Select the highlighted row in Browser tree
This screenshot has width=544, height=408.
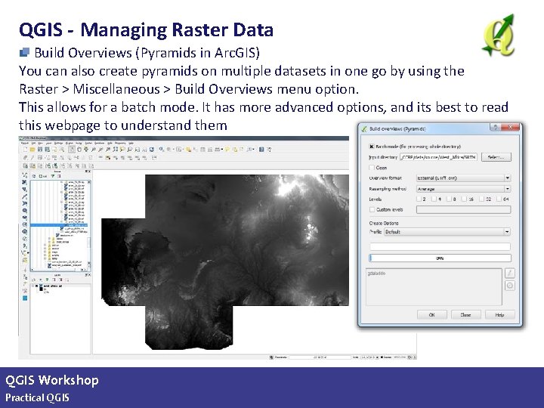(x=59, y=225)
